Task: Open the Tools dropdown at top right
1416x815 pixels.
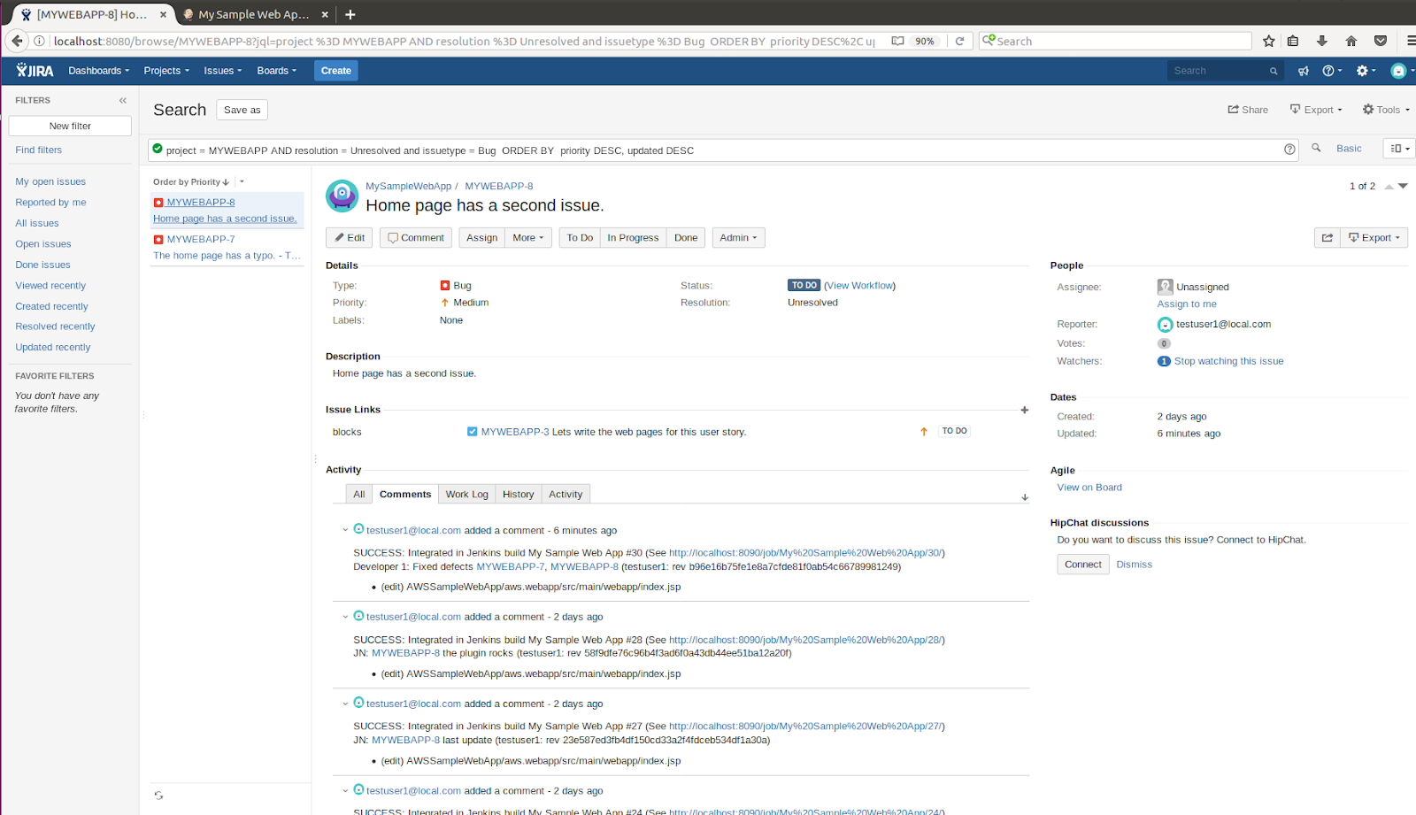Action: point(1386,110)
